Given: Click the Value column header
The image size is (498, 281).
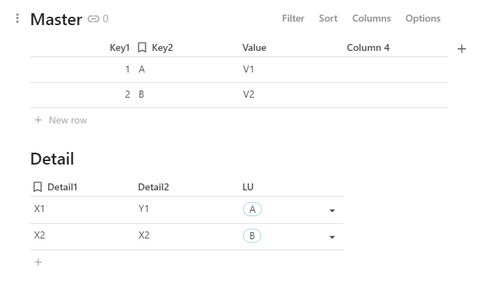Looking at the screenshot, I should [x=254, y=48].
